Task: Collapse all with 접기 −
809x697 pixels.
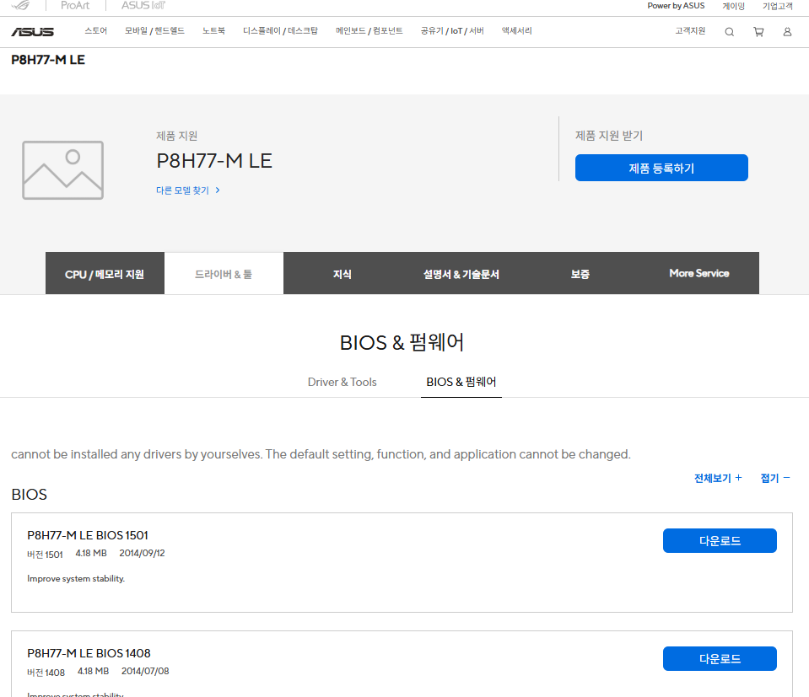Action: click(x=775, y=478)
